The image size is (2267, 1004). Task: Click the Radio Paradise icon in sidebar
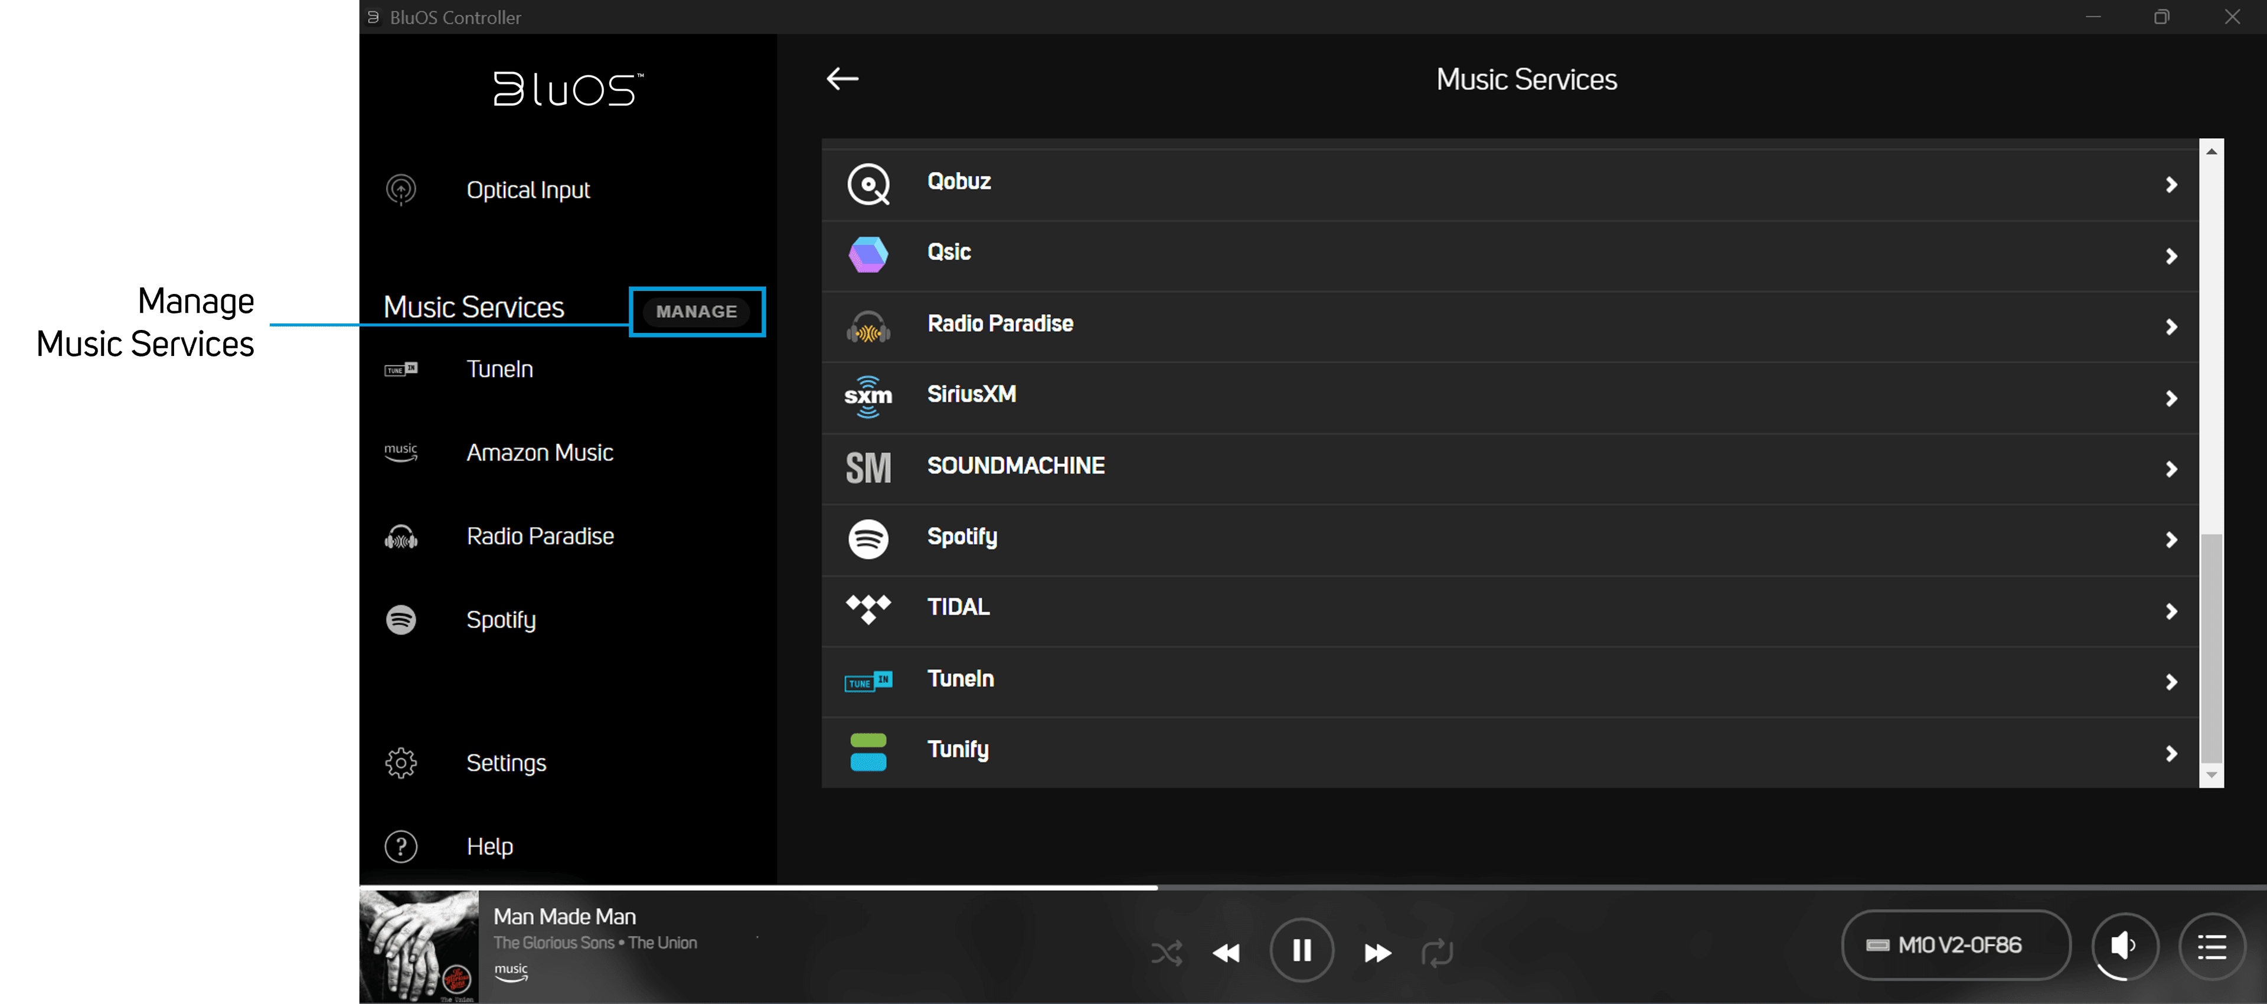point(401,537)
